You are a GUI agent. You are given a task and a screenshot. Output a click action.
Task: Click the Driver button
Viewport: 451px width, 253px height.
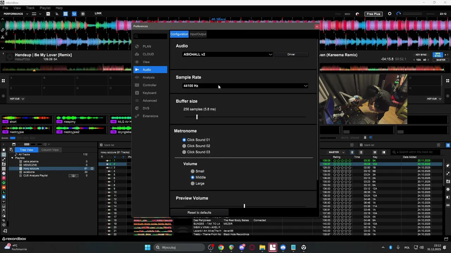tap(291, 54)
